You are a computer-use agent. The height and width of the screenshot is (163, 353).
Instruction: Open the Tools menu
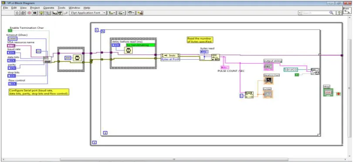pos(61,8)
